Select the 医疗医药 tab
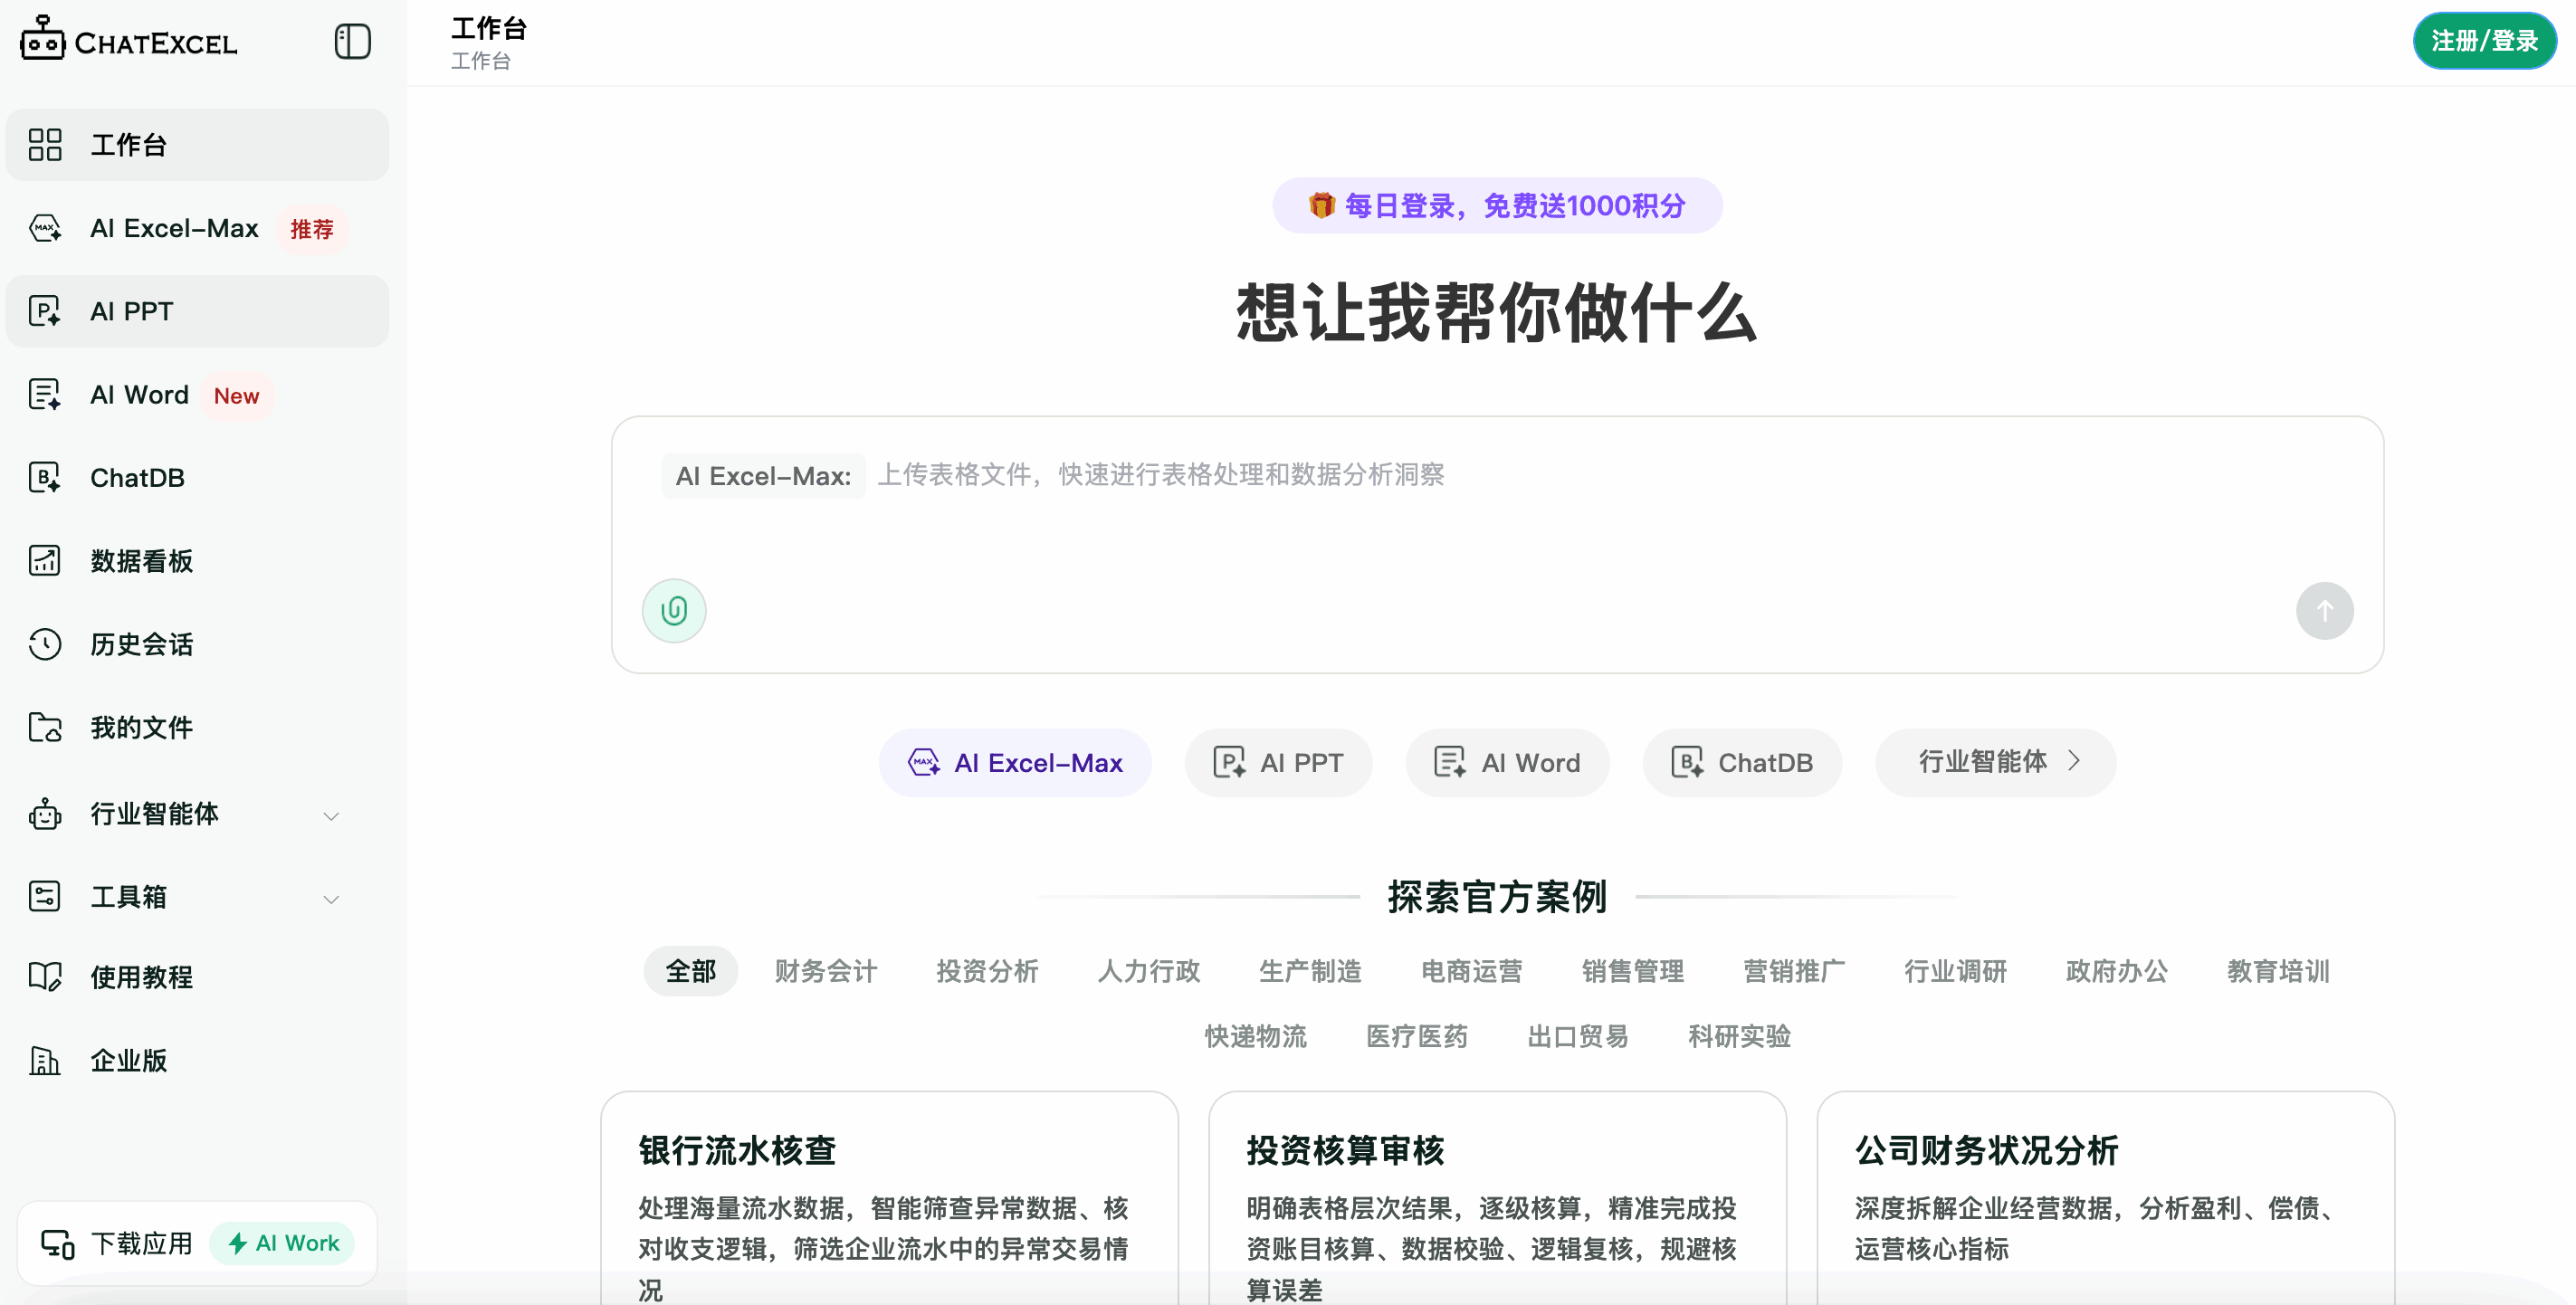 1417,1036
